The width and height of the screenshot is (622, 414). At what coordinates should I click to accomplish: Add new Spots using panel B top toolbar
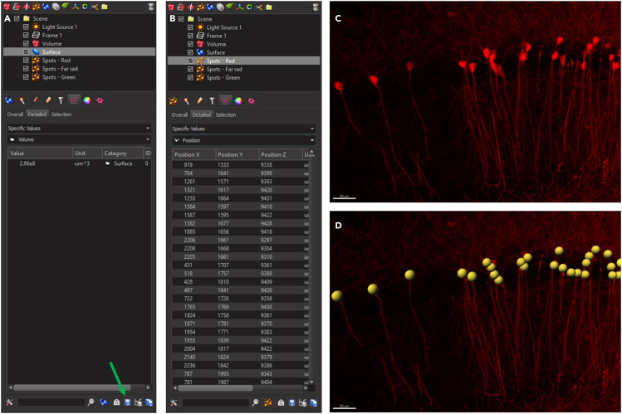[200, 7]
